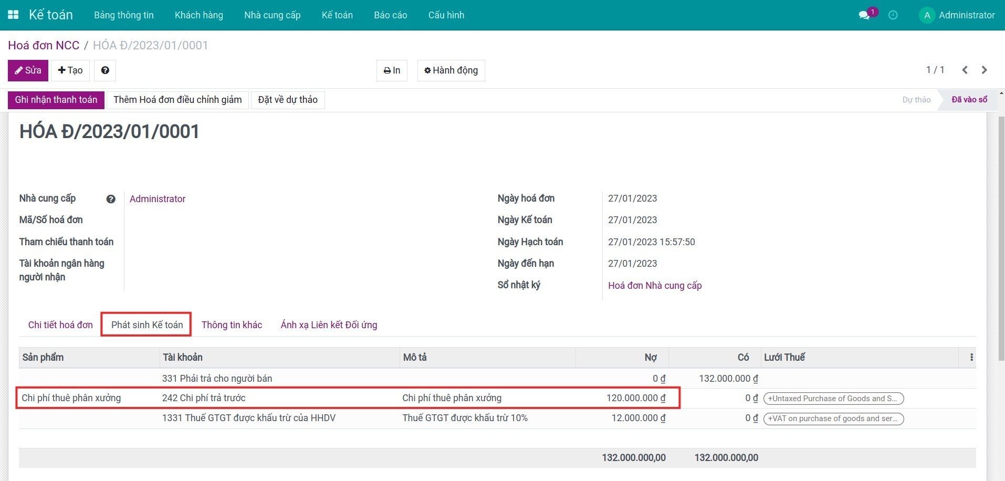The image size is (1005, 481).
Task: Switch to the Chi tiết hoá đơn tab
Action: click(x=60, y=325)
